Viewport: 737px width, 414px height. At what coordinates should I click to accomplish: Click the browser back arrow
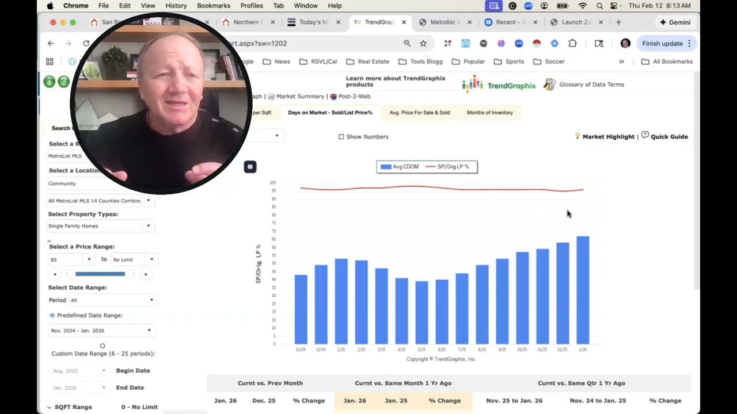51,43
